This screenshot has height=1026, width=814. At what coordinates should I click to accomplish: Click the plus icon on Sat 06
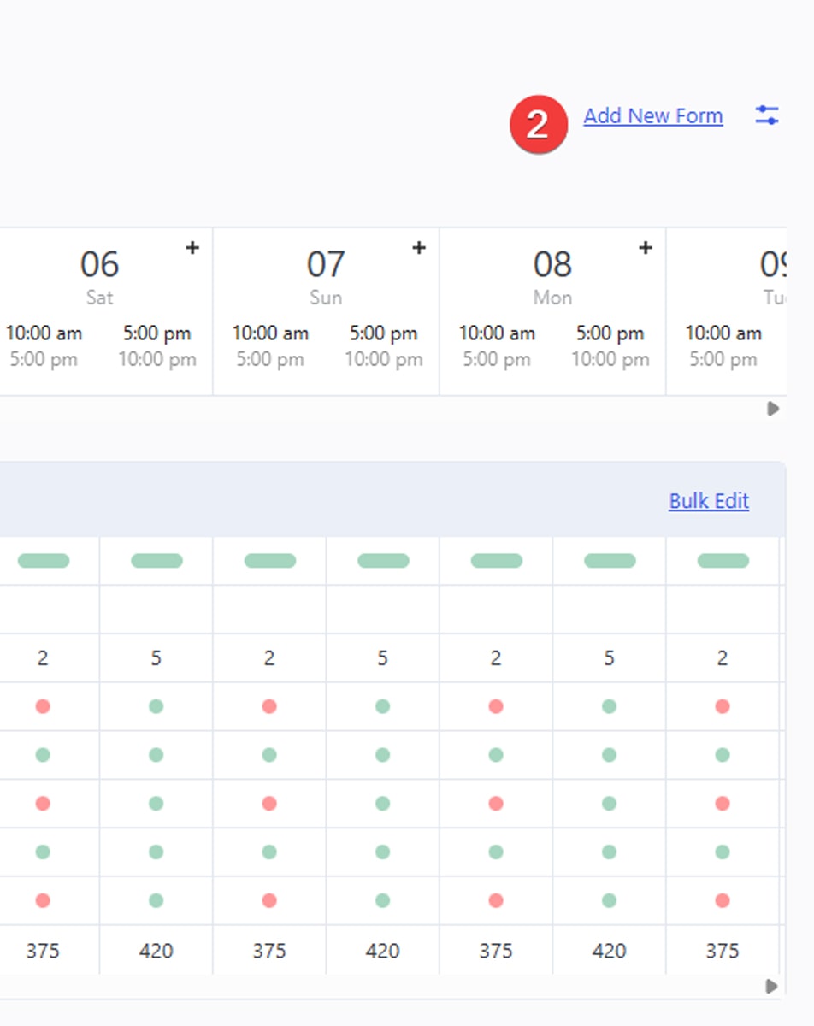[x=192, y=248]
